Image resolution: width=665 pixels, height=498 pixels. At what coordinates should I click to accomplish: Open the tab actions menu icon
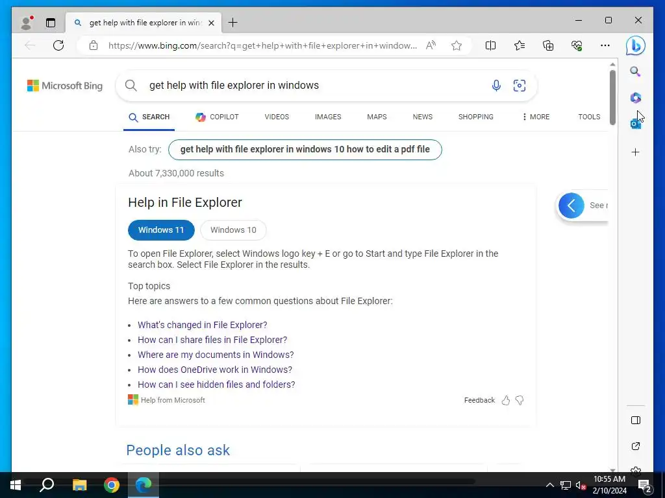pos(51,23)
